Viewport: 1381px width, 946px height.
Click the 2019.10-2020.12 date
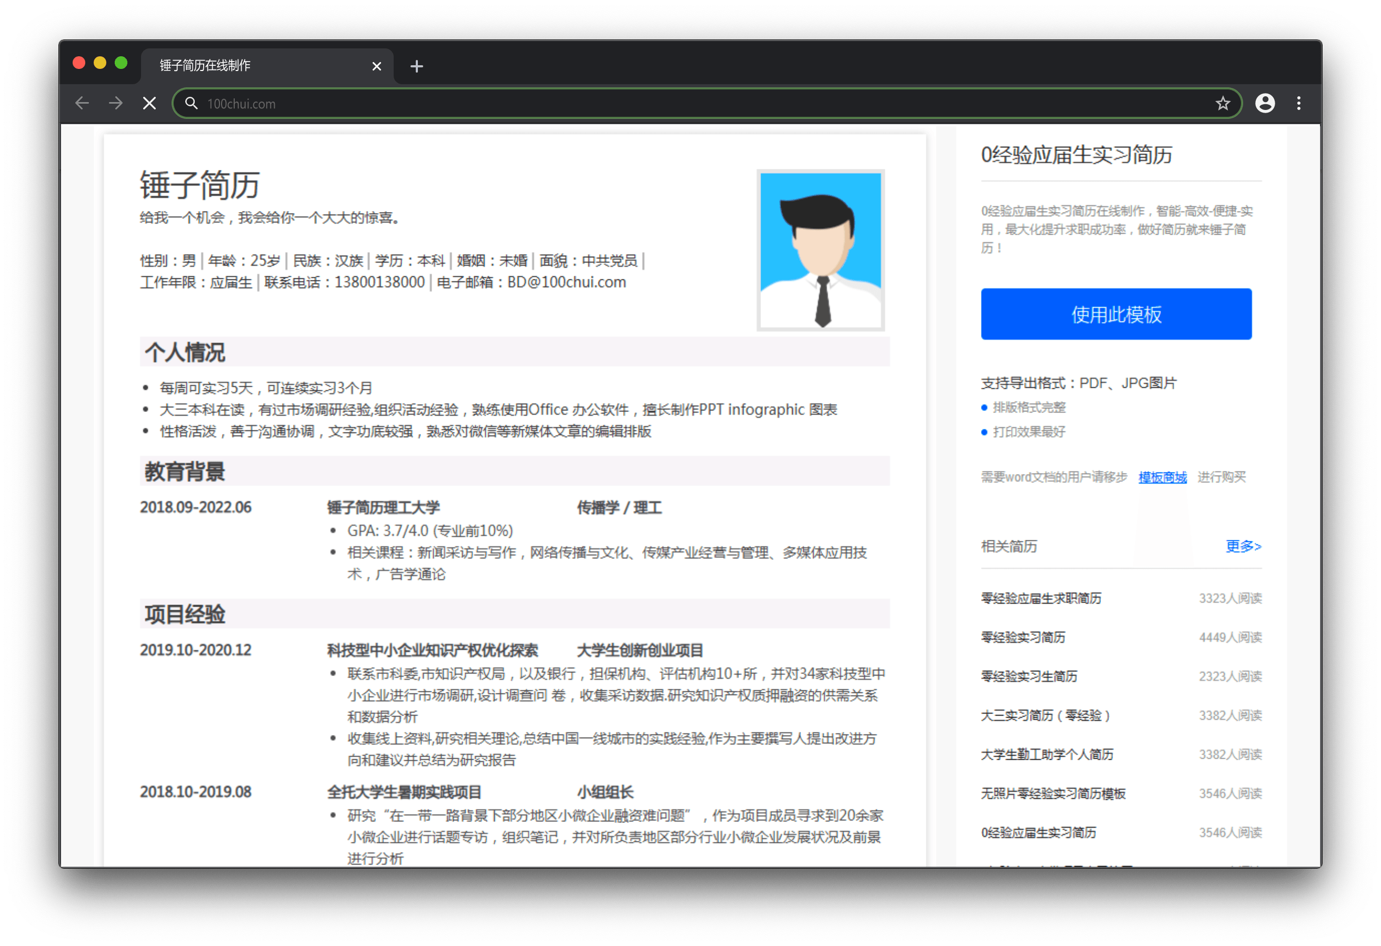click(x=195, y=650)
